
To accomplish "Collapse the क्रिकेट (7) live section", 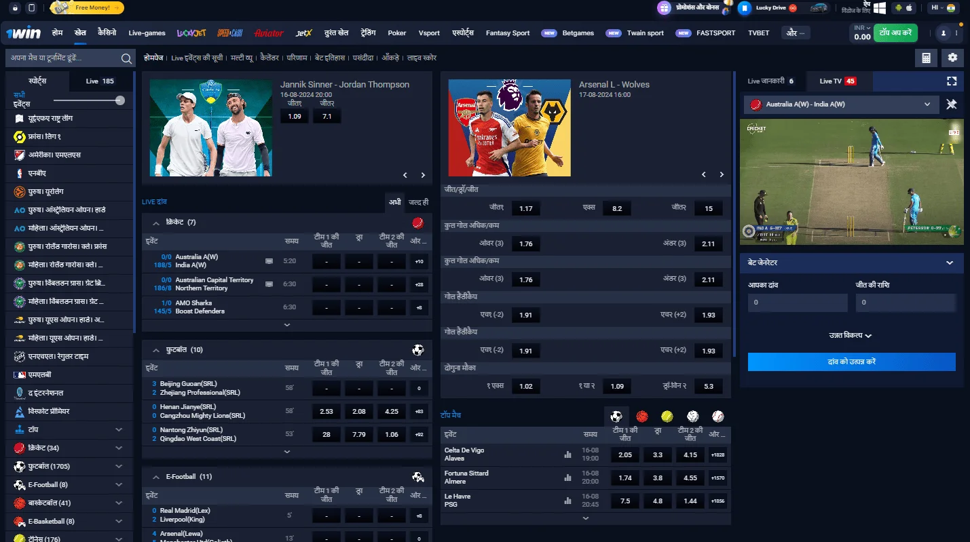I will pos(156,222).
